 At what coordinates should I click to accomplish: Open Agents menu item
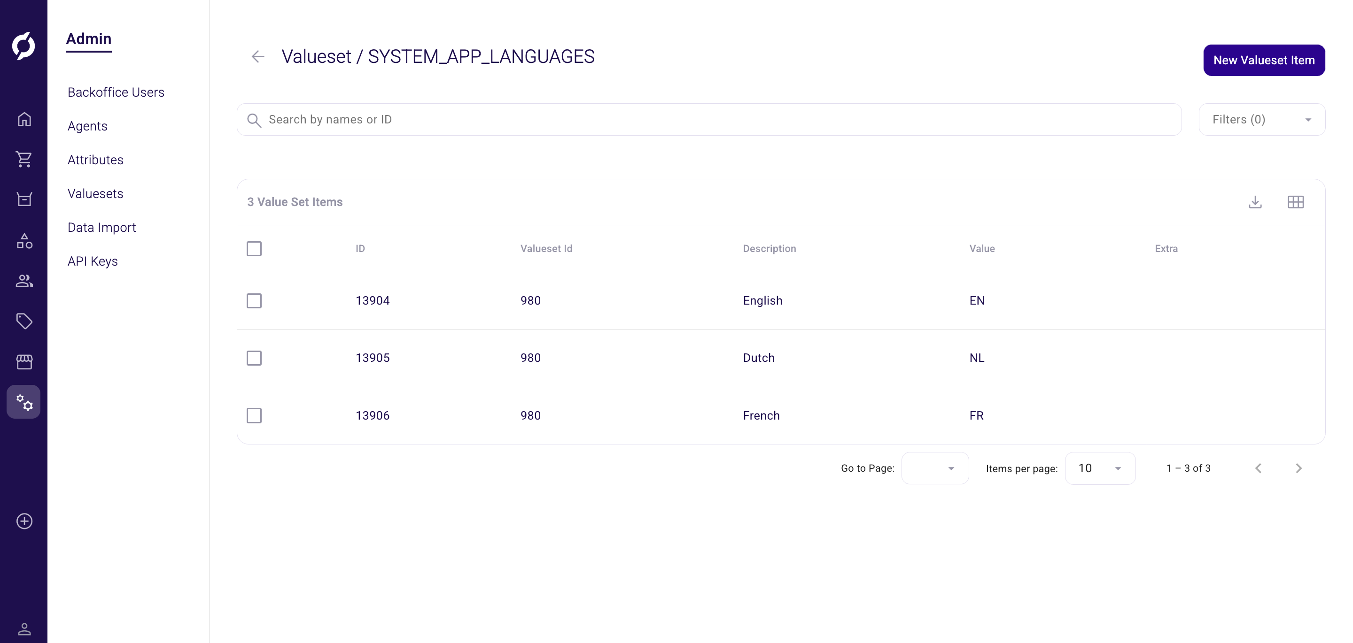[x=88, y=126]
